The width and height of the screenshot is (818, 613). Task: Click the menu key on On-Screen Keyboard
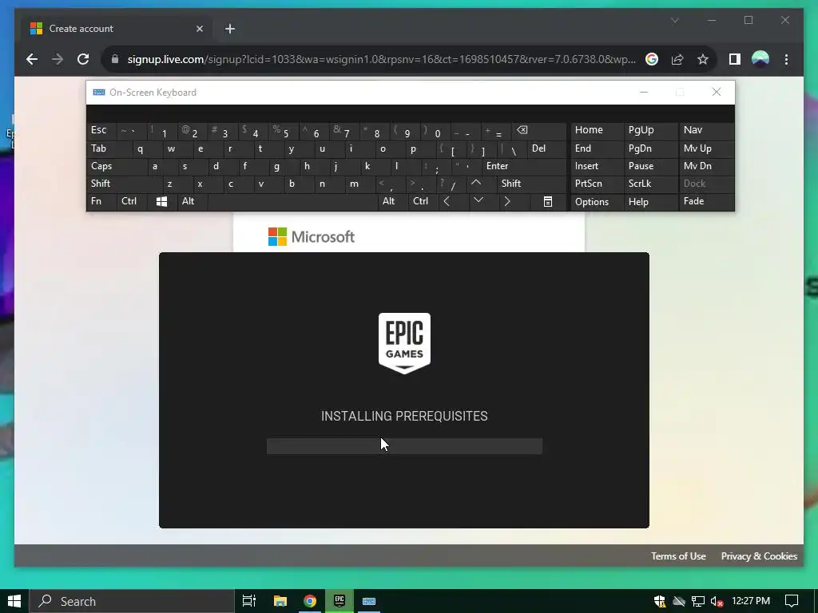click(x=548, y=202)
